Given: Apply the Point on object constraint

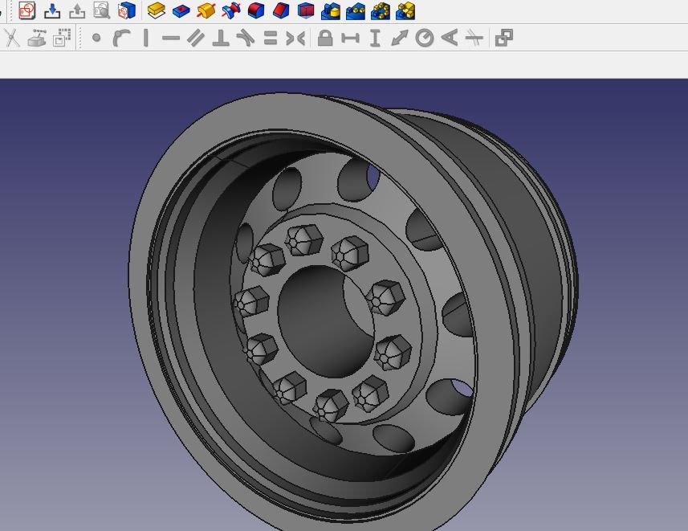Looking at the screenshot, I should pos(121,38).
